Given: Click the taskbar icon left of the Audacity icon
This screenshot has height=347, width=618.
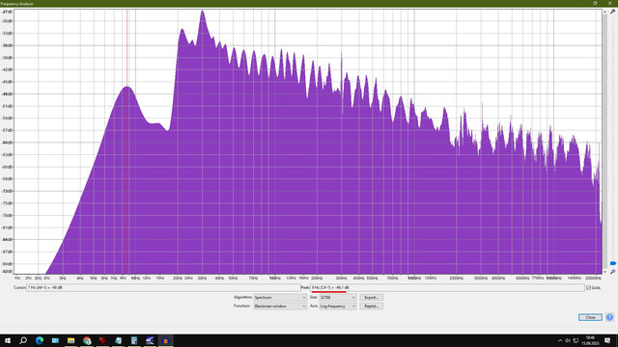Looking at the screenshot, I should (x=150, y=340).
